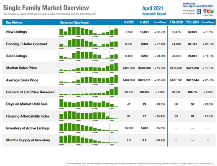Click the Median Sales Price sparkbar chart

pyautogui.click(x=89, y=68)
